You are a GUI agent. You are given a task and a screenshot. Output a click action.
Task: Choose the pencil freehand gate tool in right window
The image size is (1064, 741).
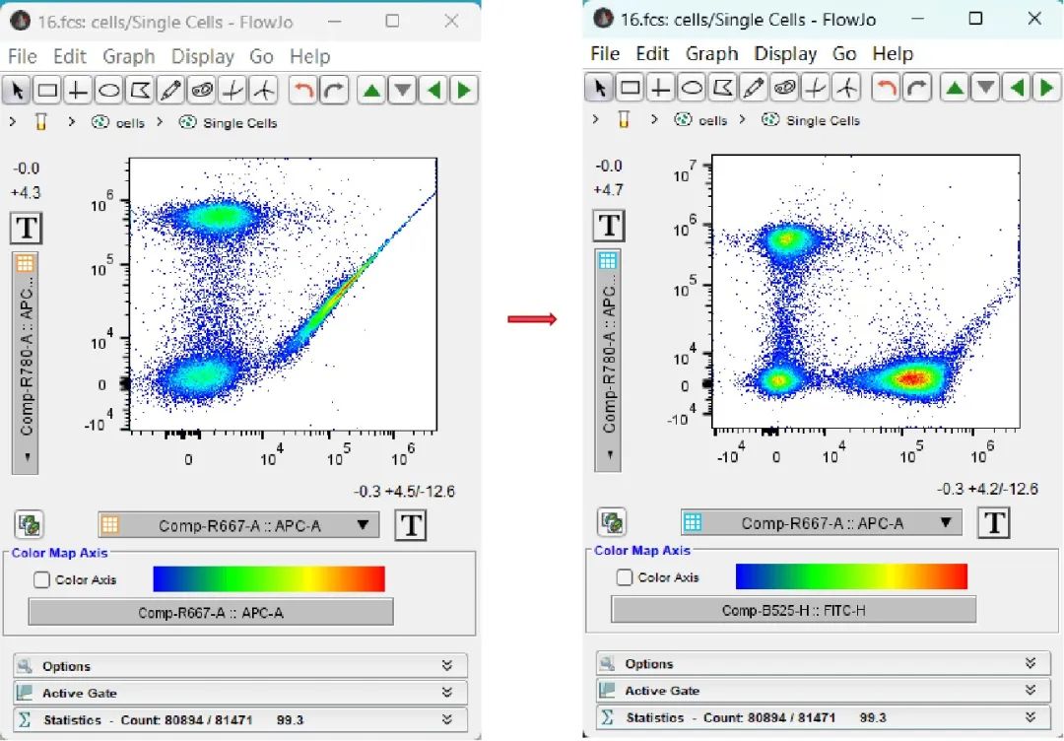754,89
